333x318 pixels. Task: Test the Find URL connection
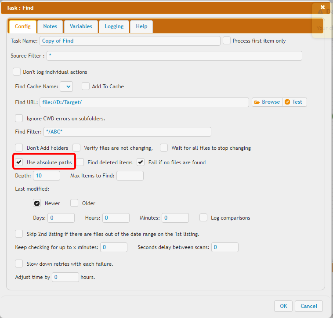295,102
